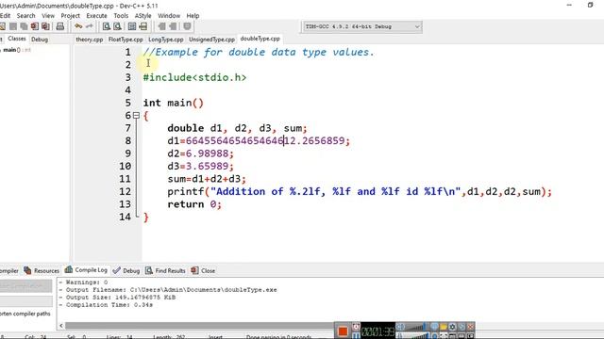Screen dimensions: 604x339
Task: Open the Help menu
Action: click(x=193, y=16)
